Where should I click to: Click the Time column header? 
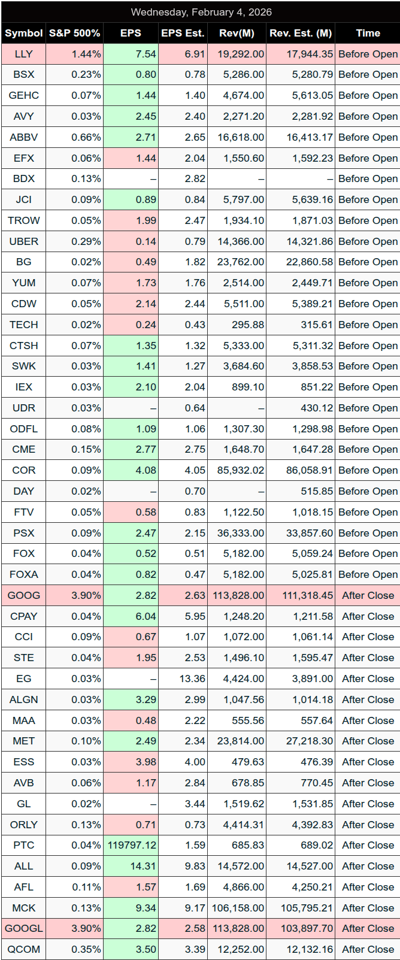[x=368, y=34]
